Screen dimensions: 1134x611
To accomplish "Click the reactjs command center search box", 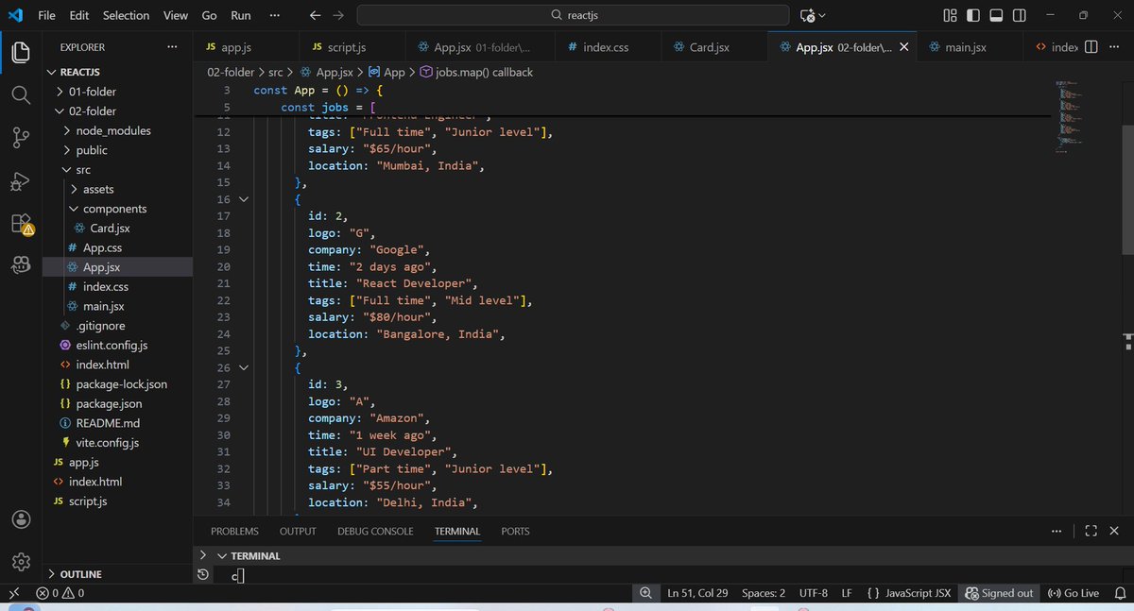I will click(573, 15).
